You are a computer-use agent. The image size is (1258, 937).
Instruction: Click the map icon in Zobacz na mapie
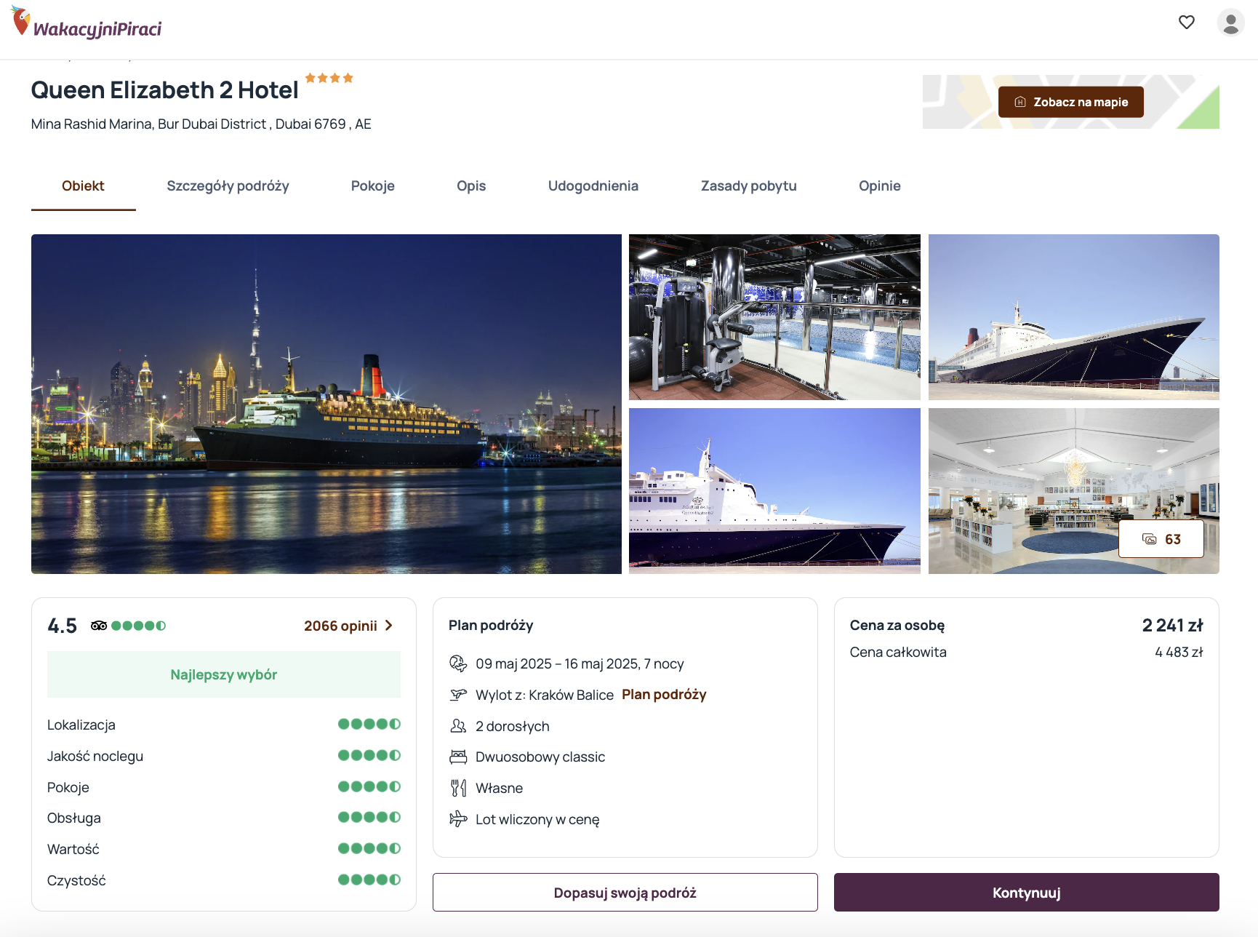(x=1019, y=102)
